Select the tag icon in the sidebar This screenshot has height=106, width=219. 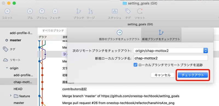pos(5,49)
